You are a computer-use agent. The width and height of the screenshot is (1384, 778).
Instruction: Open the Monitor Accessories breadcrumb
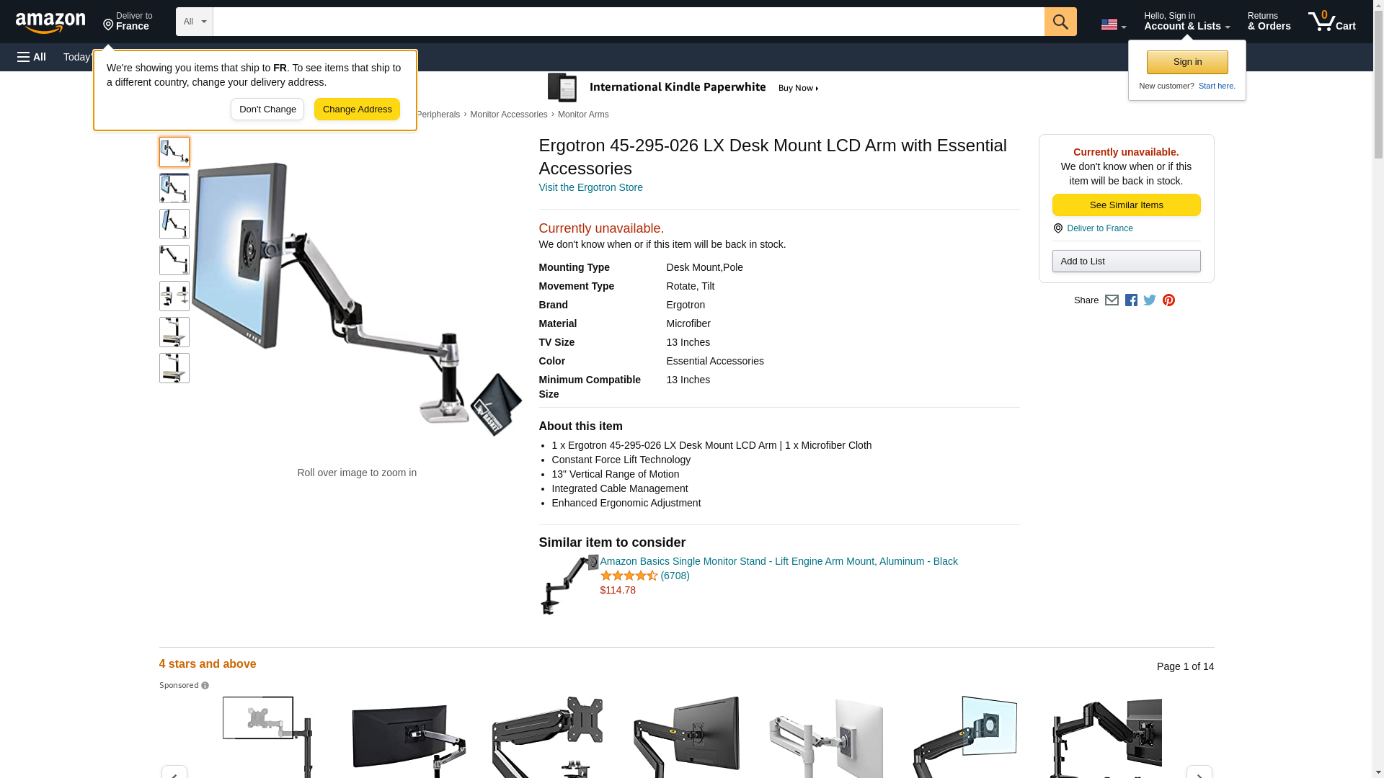509,115
